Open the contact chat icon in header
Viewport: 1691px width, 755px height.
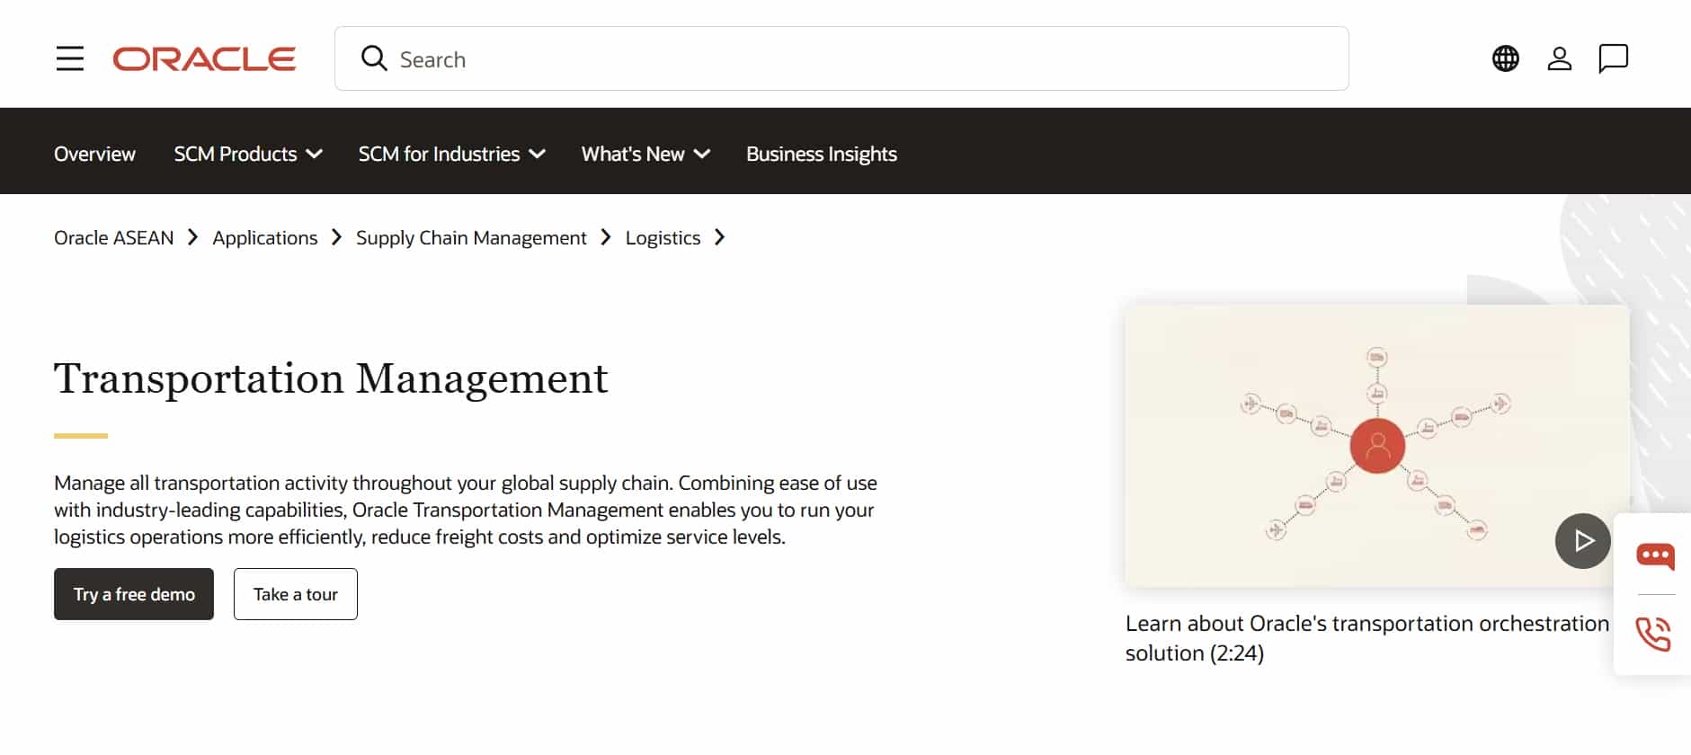coord(1613,58)
